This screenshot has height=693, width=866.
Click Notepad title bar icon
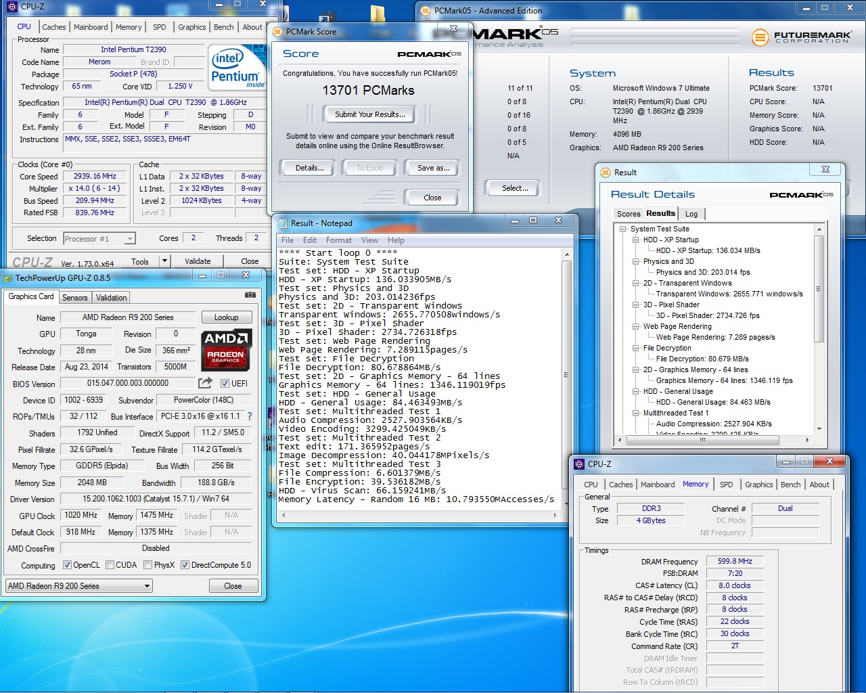[282, 223]
